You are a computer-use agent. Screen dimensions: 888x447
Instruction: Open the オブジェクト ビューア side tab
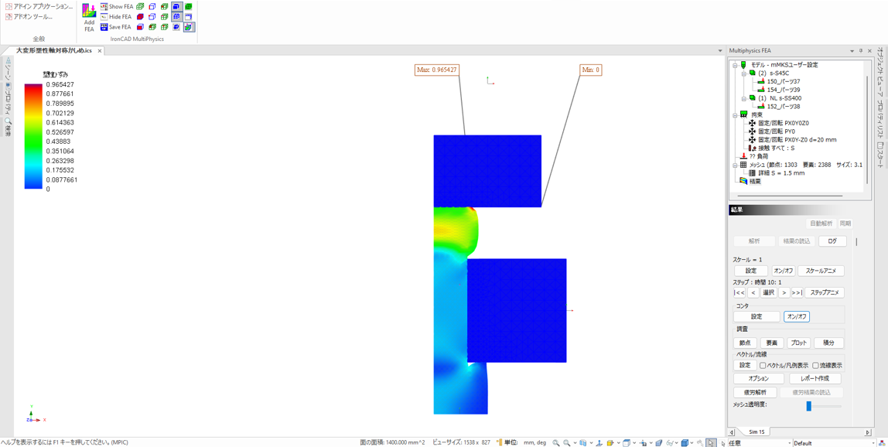point(880,72)
